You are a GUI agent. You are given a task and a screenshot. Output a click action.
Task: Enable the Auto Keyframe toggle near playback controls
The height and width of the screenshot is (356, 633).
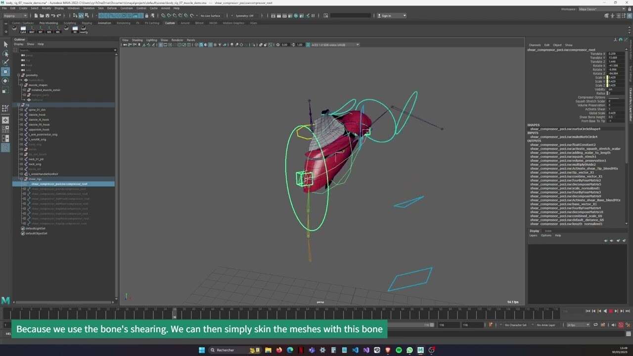tap(622, 325)
